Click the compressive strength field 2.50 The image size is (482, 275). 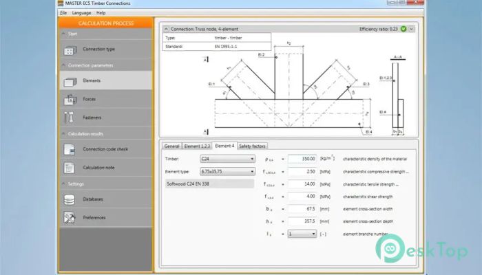coord(302,172)
